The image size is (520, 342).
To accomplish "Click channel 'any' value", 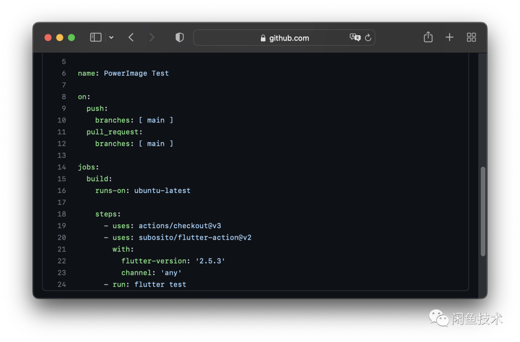I will [171, 273].
